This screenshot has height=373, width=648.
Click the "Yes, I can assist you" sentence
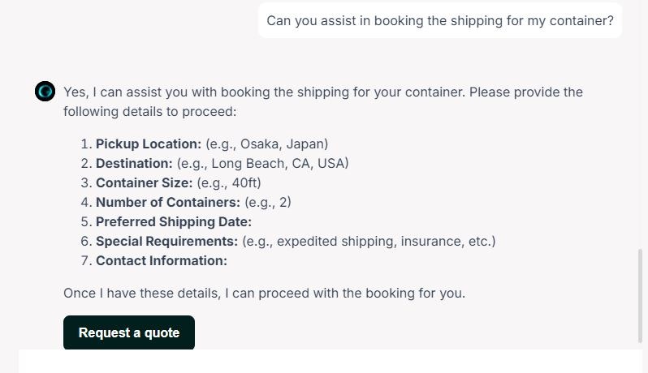point(323,92)
